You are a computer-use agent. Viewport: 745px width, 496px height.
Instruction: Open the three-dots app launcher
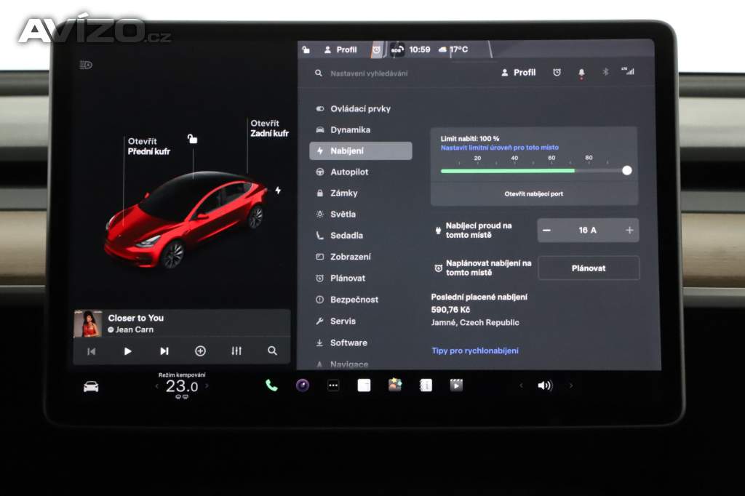333,385
